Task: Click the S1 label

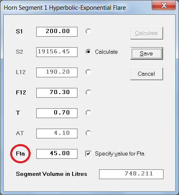Action: point(19,31)
